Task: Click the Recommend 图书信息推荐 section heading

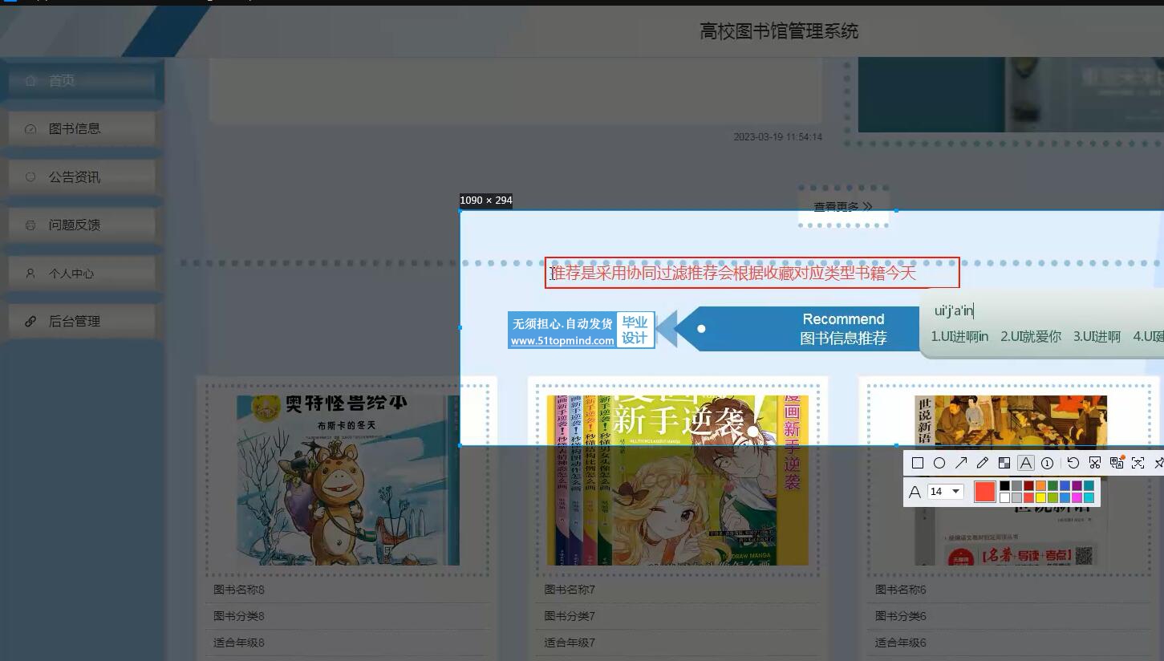Action: click(843, 329)
